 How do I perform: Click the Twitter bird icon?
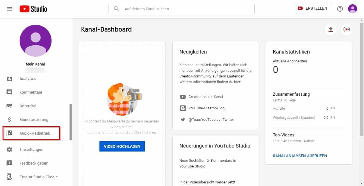click(x=183, y=120)
